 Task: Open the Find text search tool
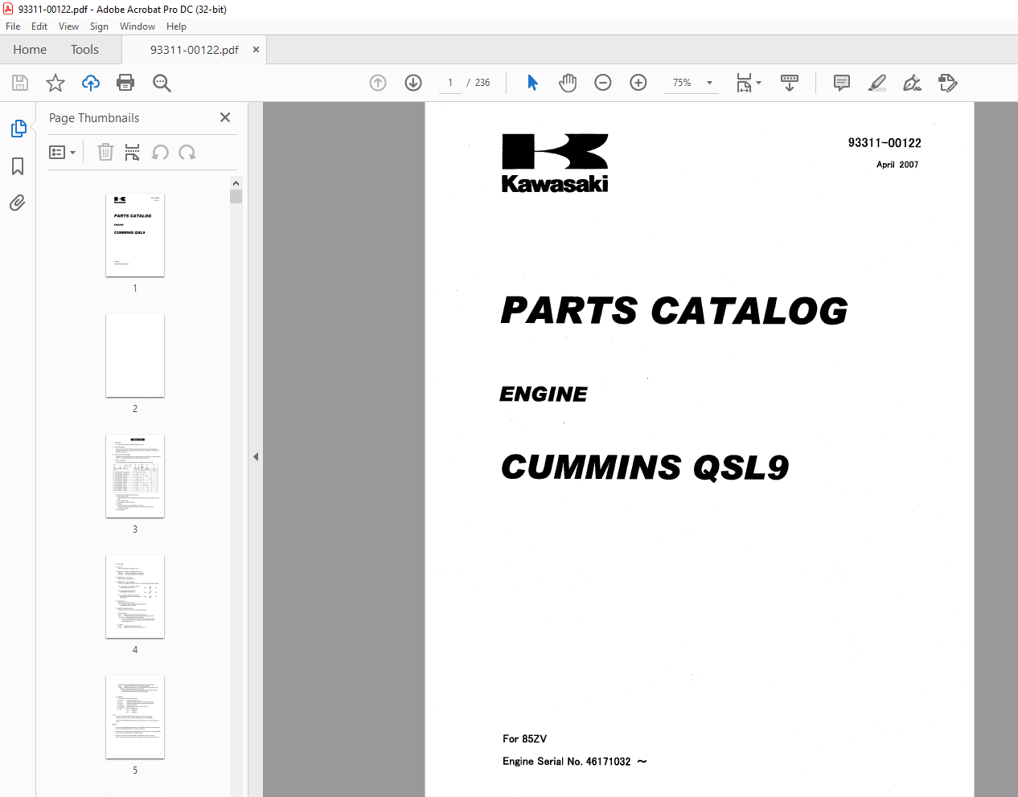[162, 83]
